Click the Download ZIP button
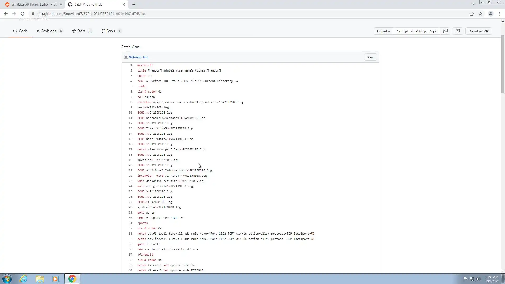 pyautogui.click(x=478, y=31)
